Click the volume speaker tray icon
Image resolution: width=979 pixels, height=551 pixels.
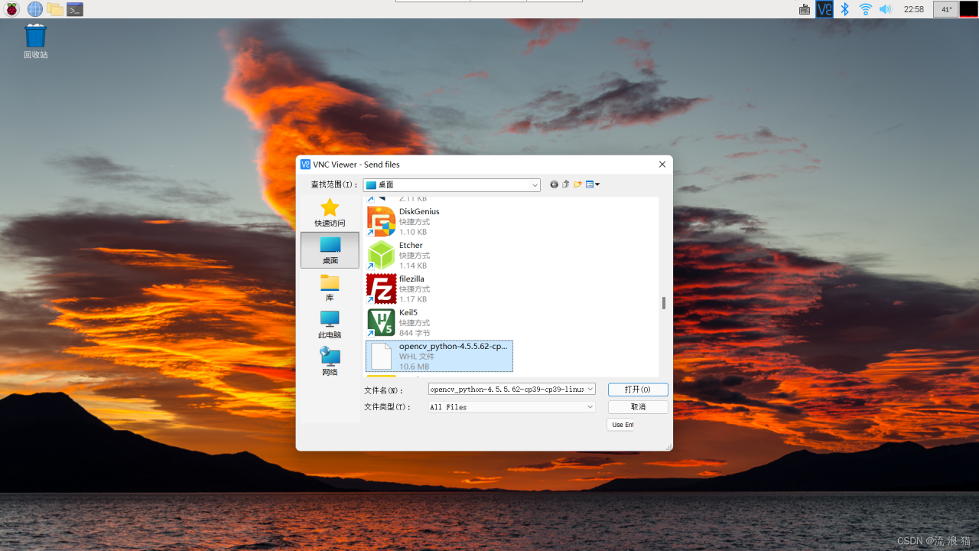tap(886, 9)
